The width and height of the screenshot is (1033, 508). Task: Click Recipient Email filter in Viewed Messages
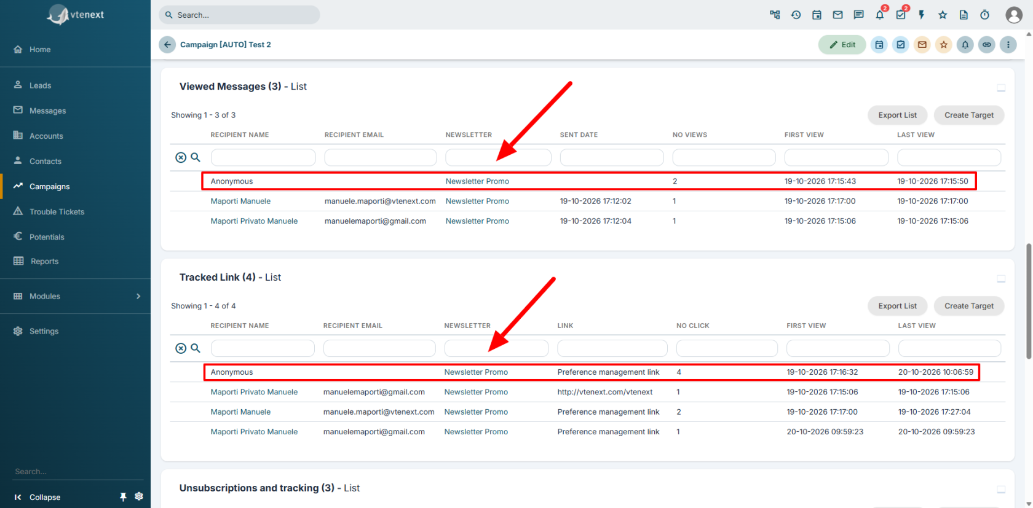tap(380, 157)
